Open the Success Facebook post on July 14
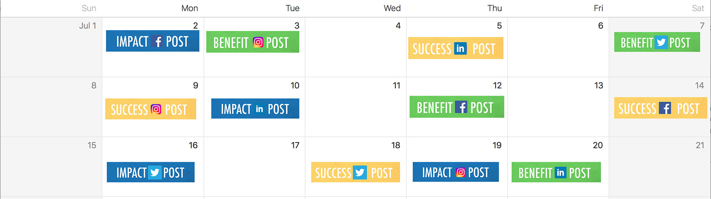This screenshot has width=711, height=199. tap(660, 108)
